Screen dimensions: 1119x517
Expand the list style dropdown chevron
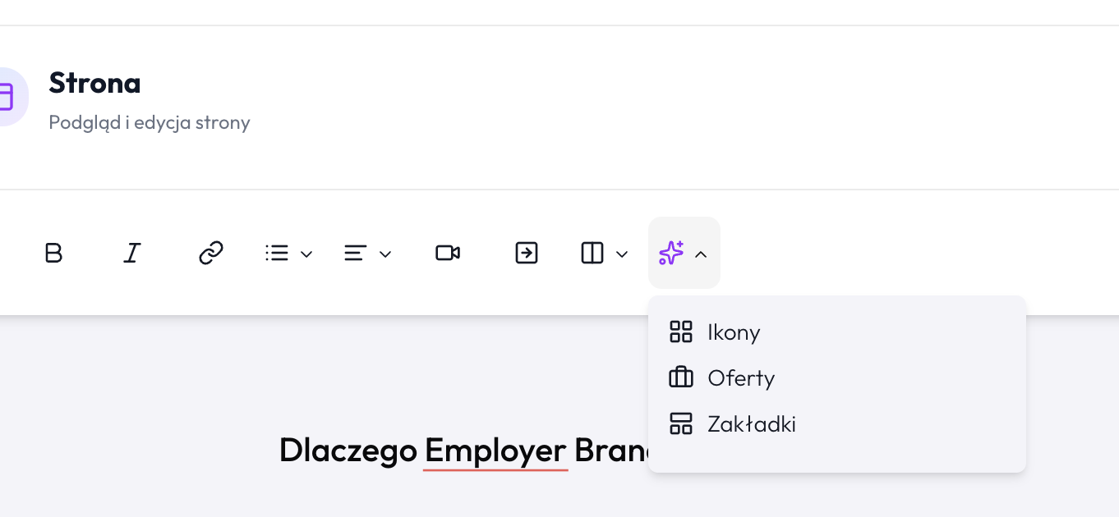pos(307,254)
